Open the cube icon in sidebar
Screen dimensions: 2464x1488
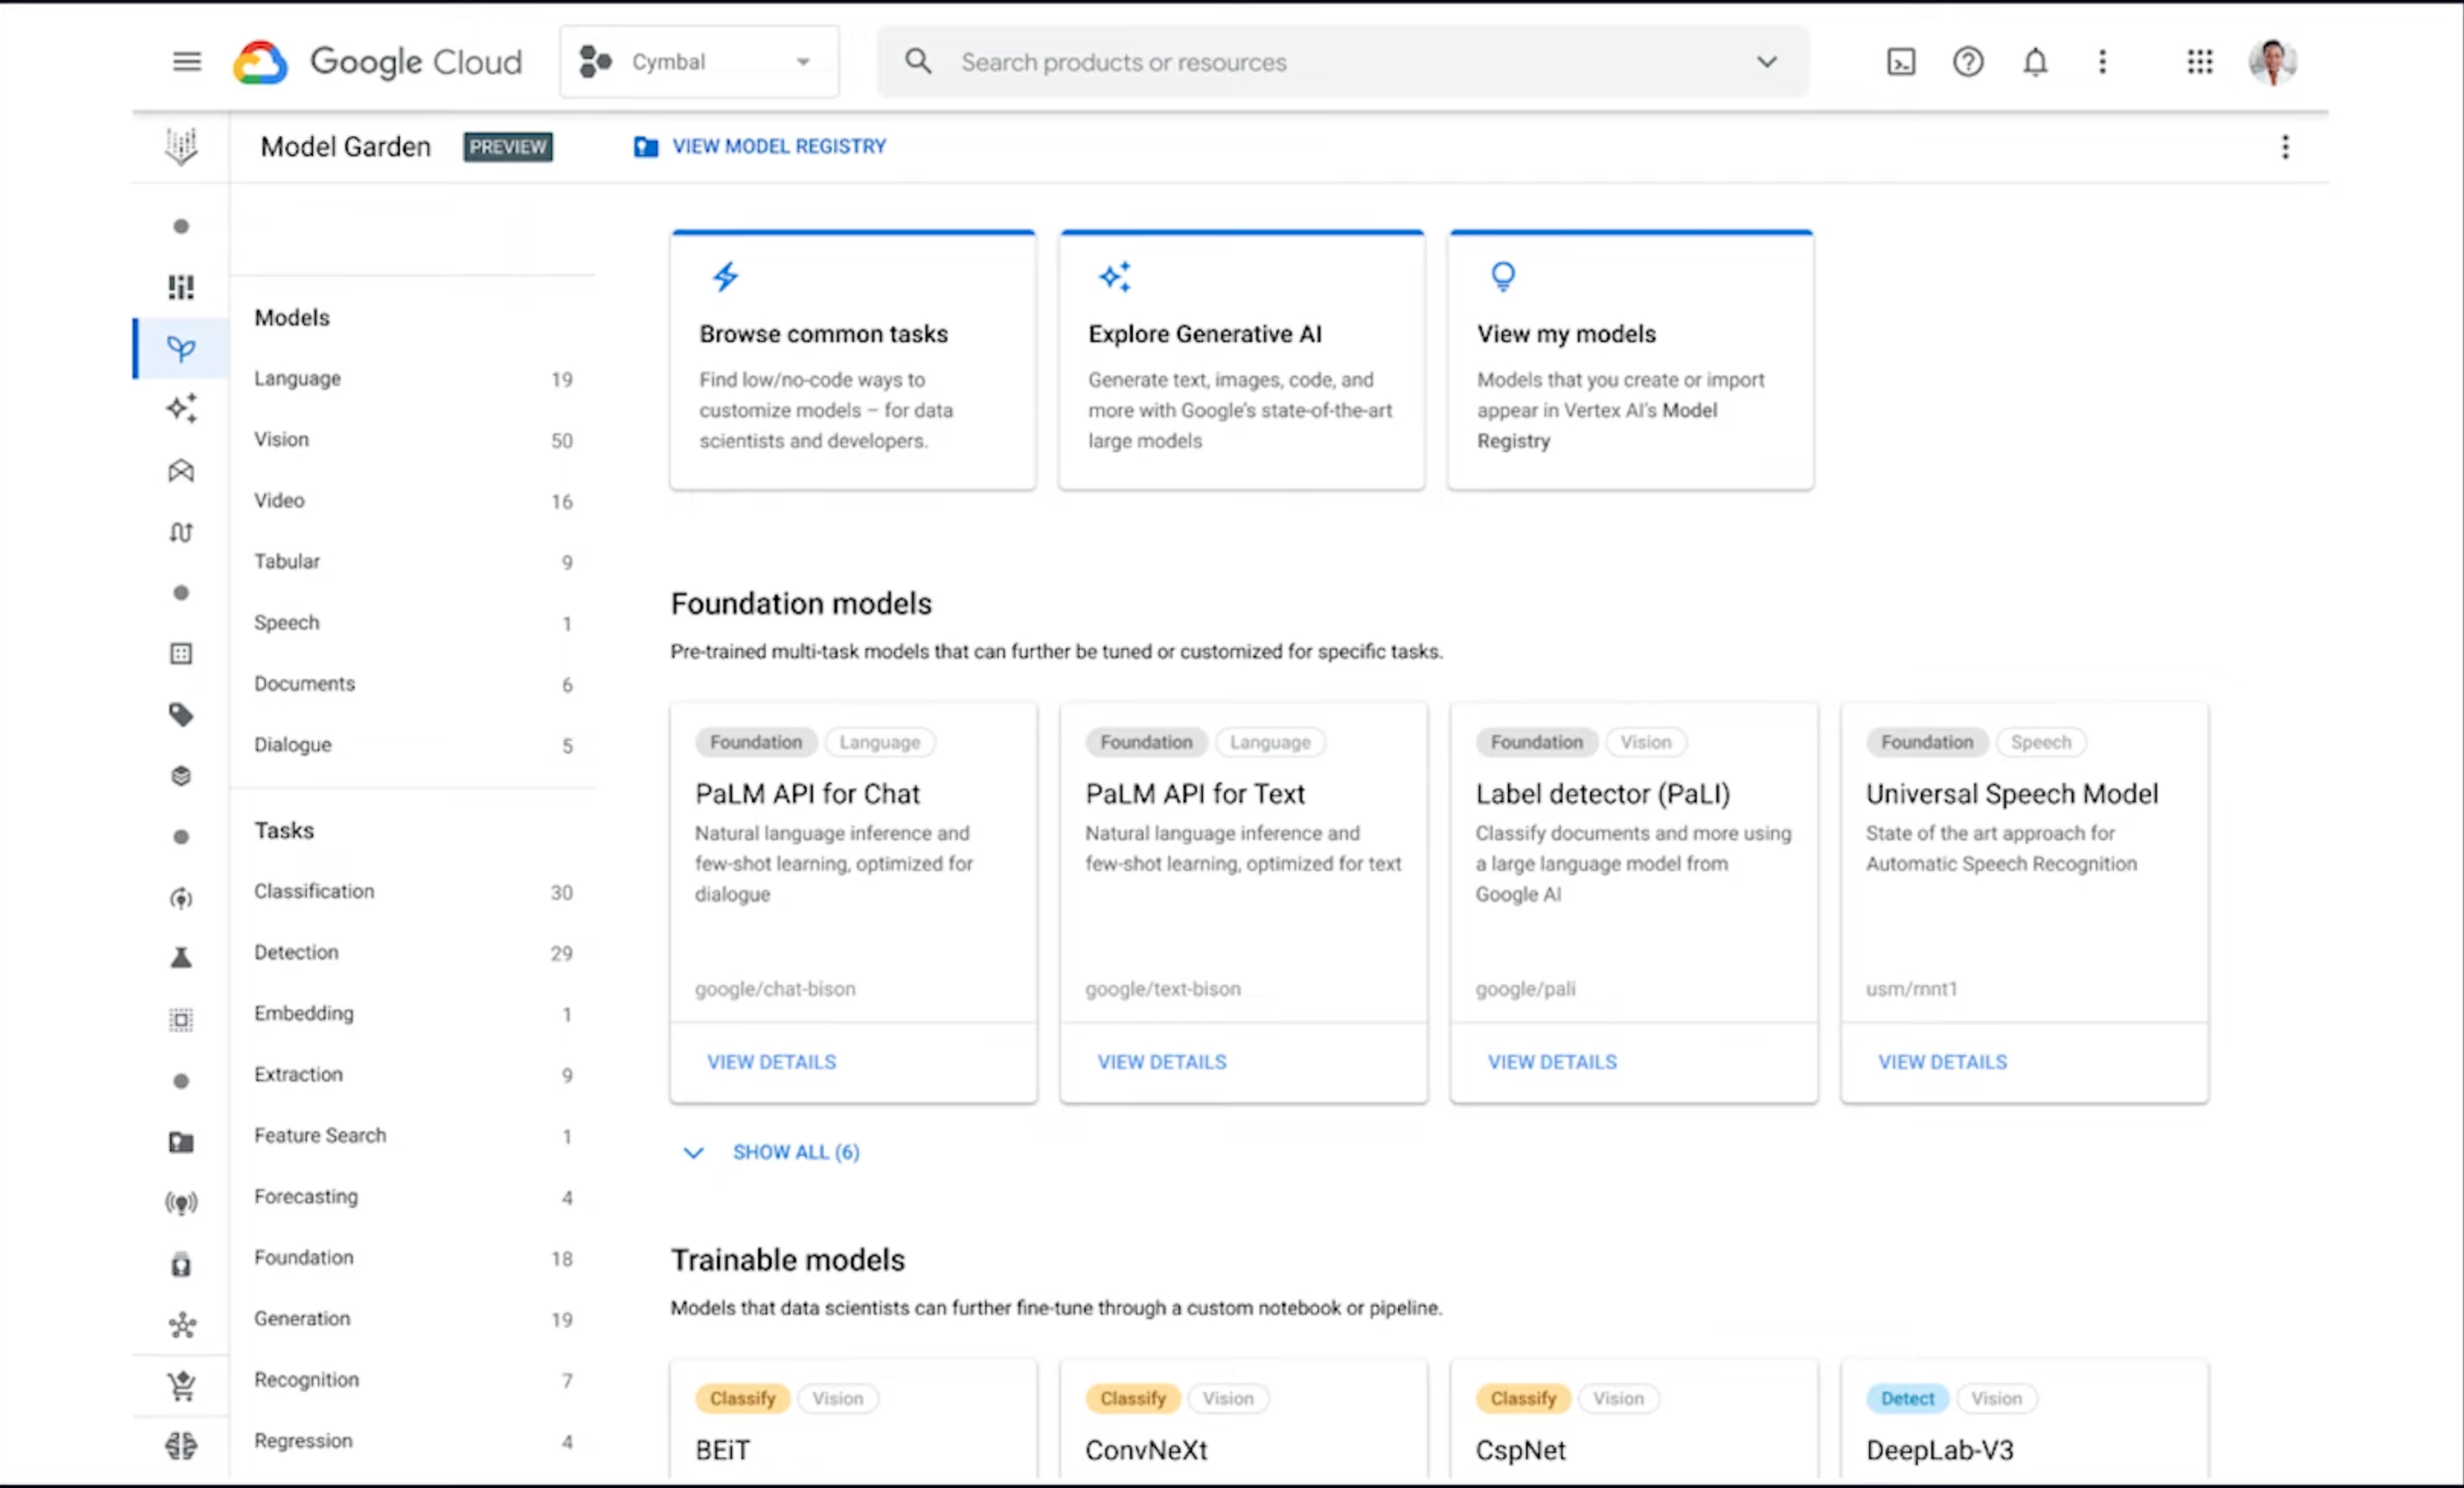[x=181, y=775]
